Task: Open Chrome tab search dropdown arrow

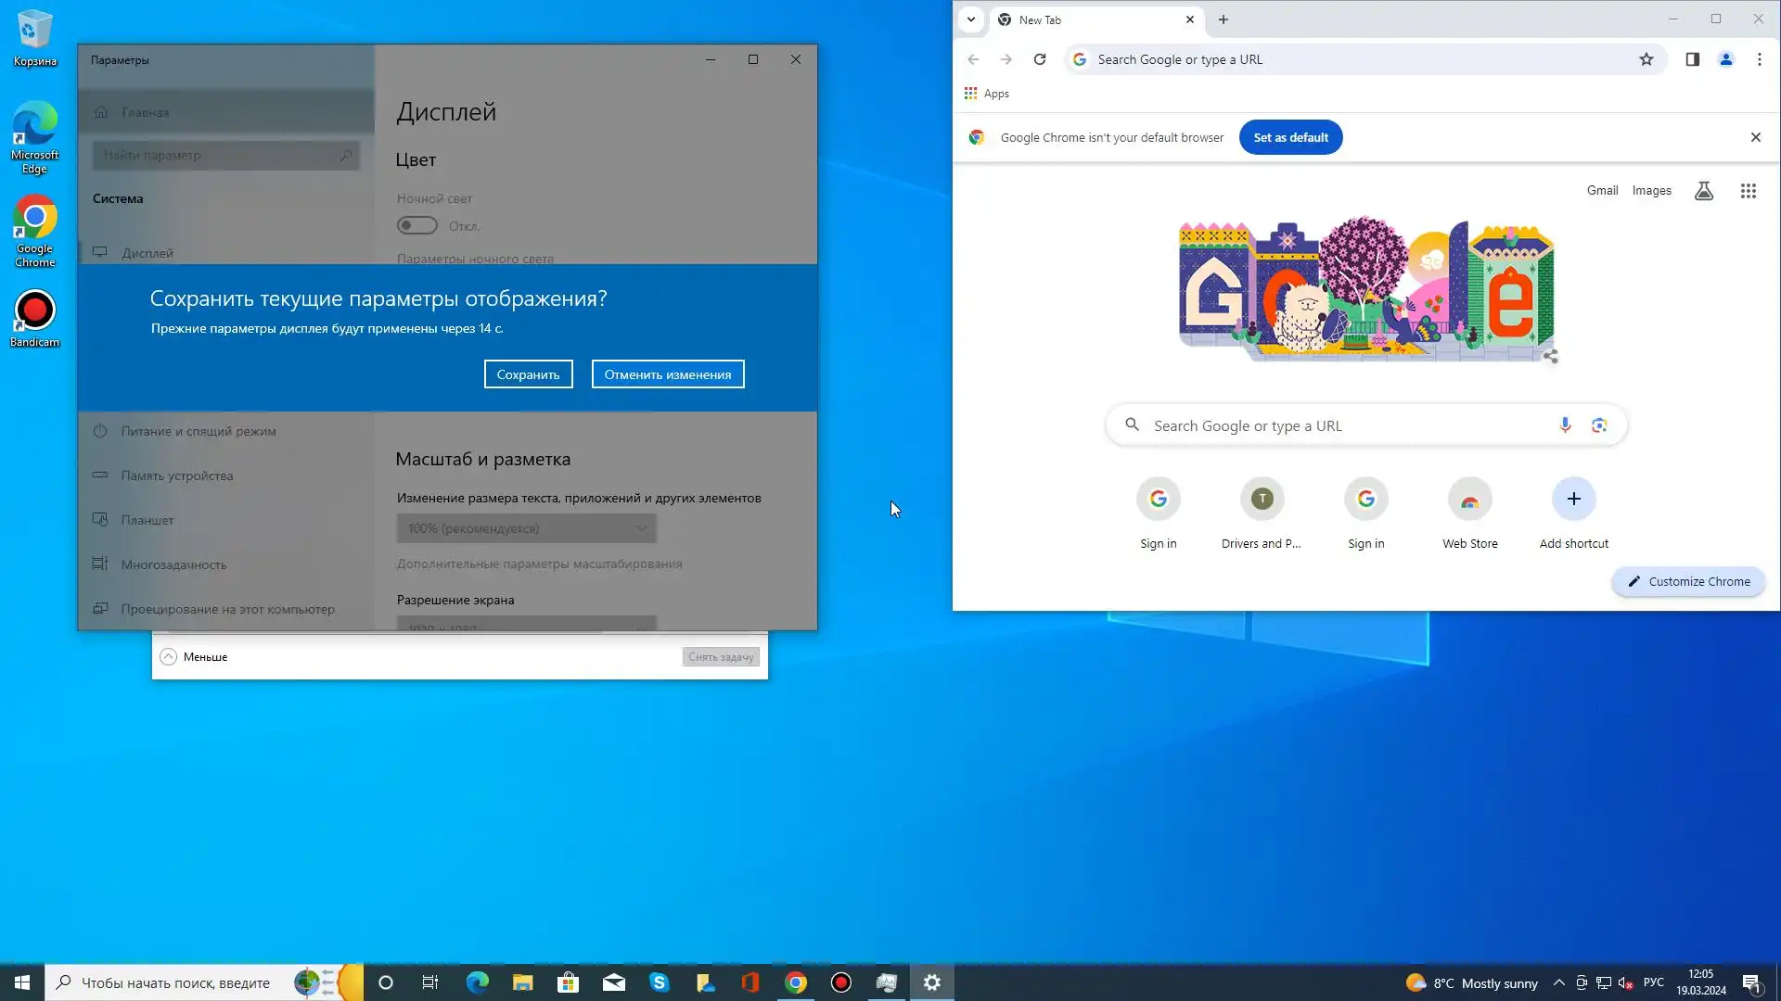Action: (x=971, y=19)
